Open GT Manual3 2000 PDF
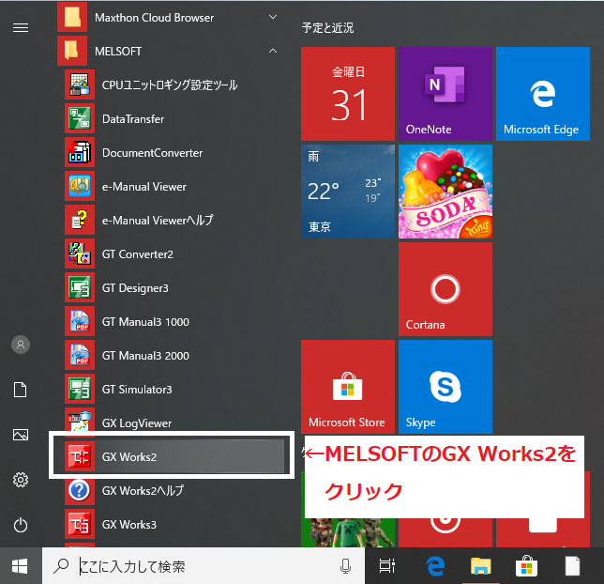Viewport: 604px width, 584px height. [172, 355]
